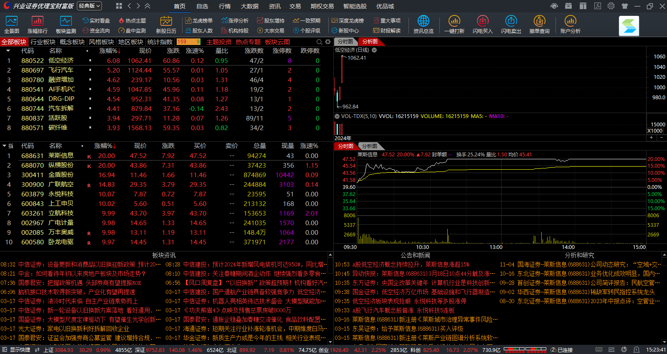
Task: Open 涨停分析 limit-up analysis
Action: (235, 20)
